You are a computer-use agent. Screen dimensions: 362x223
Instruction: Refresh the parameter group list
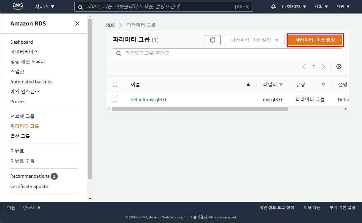click(x=212, y=40)
